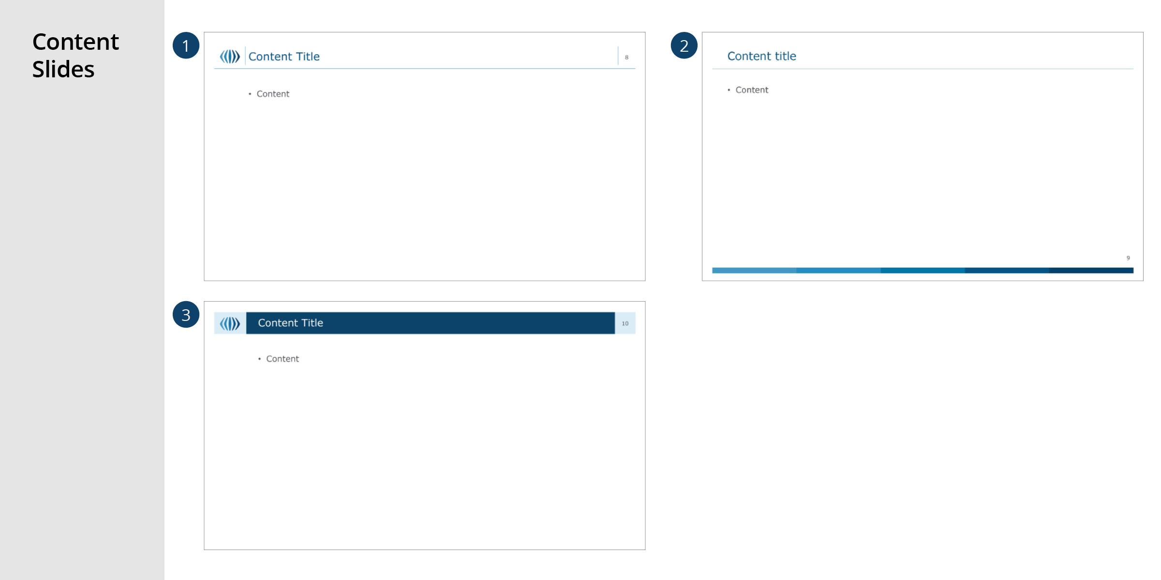Click the 'Content' bullet on slide 2
Screen dimensions: 1161x580
pyautogui.click(x=752, y=90)
